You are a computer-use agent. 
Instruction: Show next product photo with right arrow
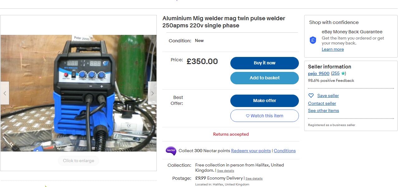152,93
